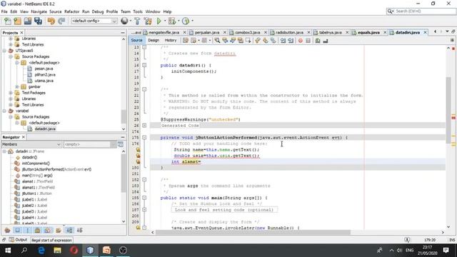Open the default config dropdown
This screenshot has width=457, height=257.
[94, 21]
